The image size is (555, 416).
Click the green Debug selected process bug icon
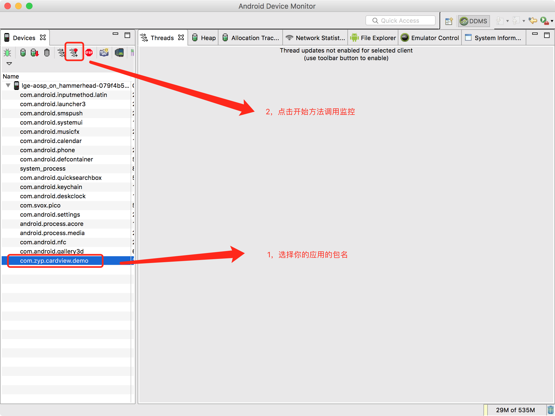(x=8, y=53)
